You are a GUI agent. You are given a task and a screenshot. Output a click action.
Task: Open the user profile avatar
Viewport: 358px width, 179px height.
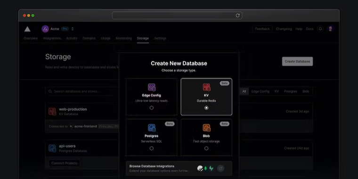click(x=330, y=29)
